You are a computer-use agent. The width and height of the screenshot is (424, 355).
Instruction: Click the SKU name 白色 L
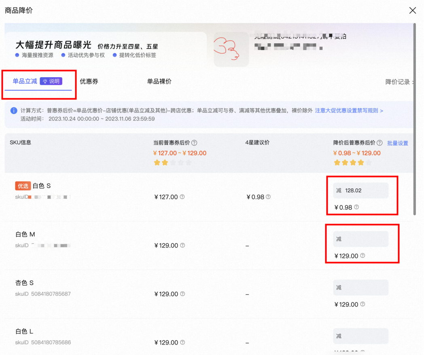[x=24, y=331]
